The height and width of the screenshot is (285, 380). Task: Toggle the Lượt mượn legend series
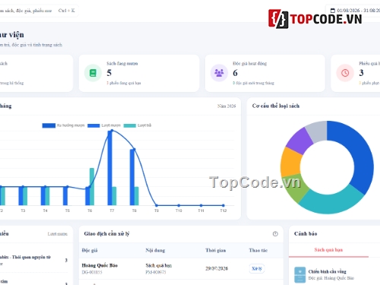(x=104, y=125)
